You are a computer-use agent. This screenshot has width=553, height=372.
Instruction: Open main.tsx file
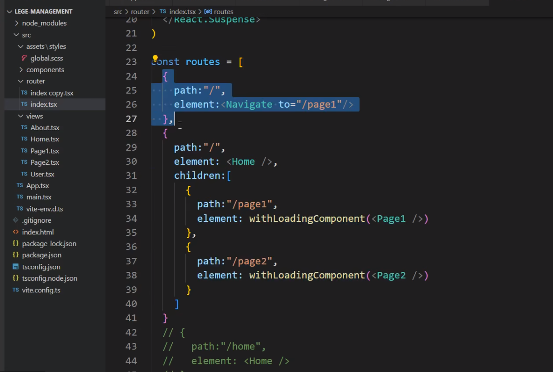click(39, 197)
